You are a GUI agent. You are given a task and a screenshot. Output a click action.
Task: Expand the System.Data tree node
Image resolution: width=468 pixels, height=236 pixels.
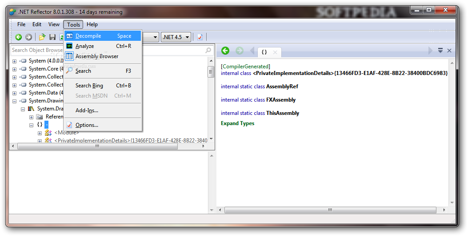tap(14, 93)
